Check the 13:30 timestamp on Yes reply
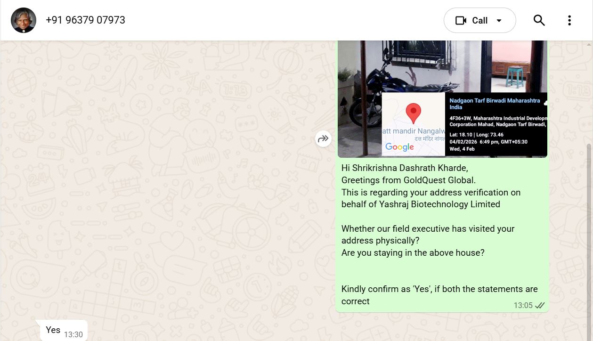Viewport: 593px width, 341px height. click(x=73, y=334)
